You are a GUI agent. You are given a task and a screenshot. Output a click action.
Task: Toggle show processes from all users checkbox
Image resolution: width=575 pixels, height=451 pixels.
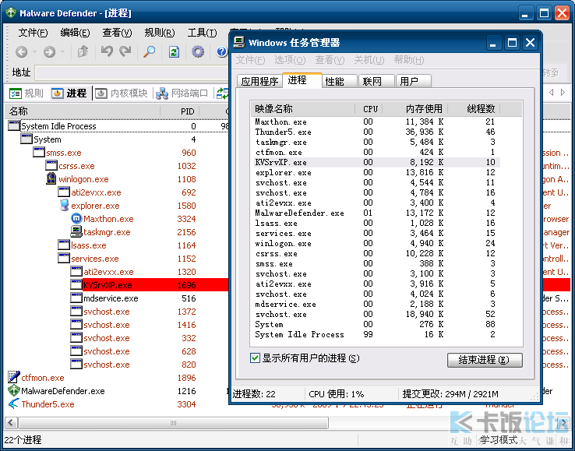coord(255,358)
